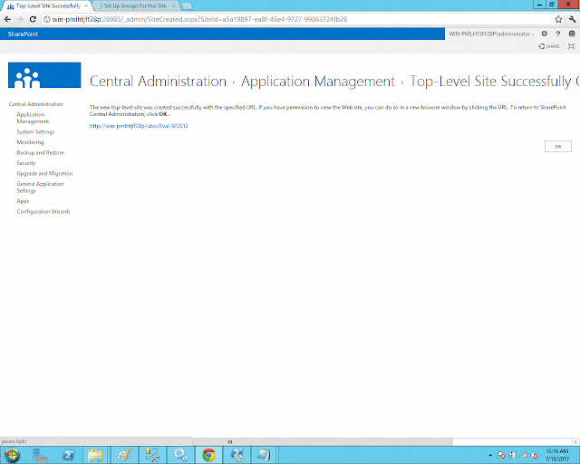
Task: Open File Explorer from the taskbar
Action: pos(95,455)
